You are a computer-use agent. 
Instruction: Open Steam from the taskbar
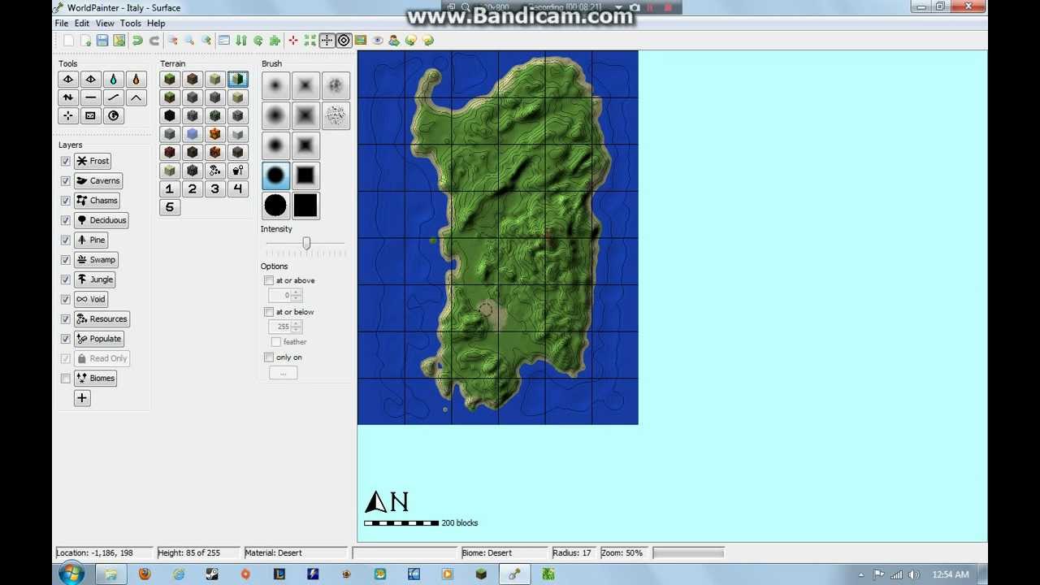pyautogui.click(x=212, y=574)
